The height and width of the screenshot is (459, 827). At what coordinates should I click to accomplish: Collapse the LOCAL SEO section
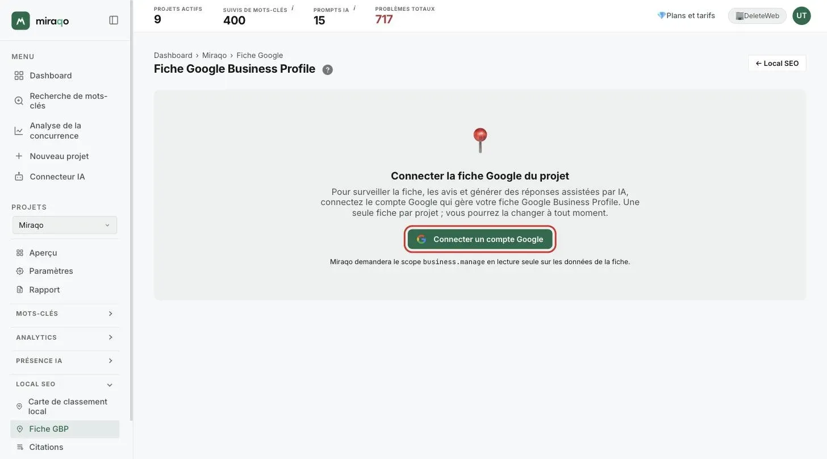(65, 385)
